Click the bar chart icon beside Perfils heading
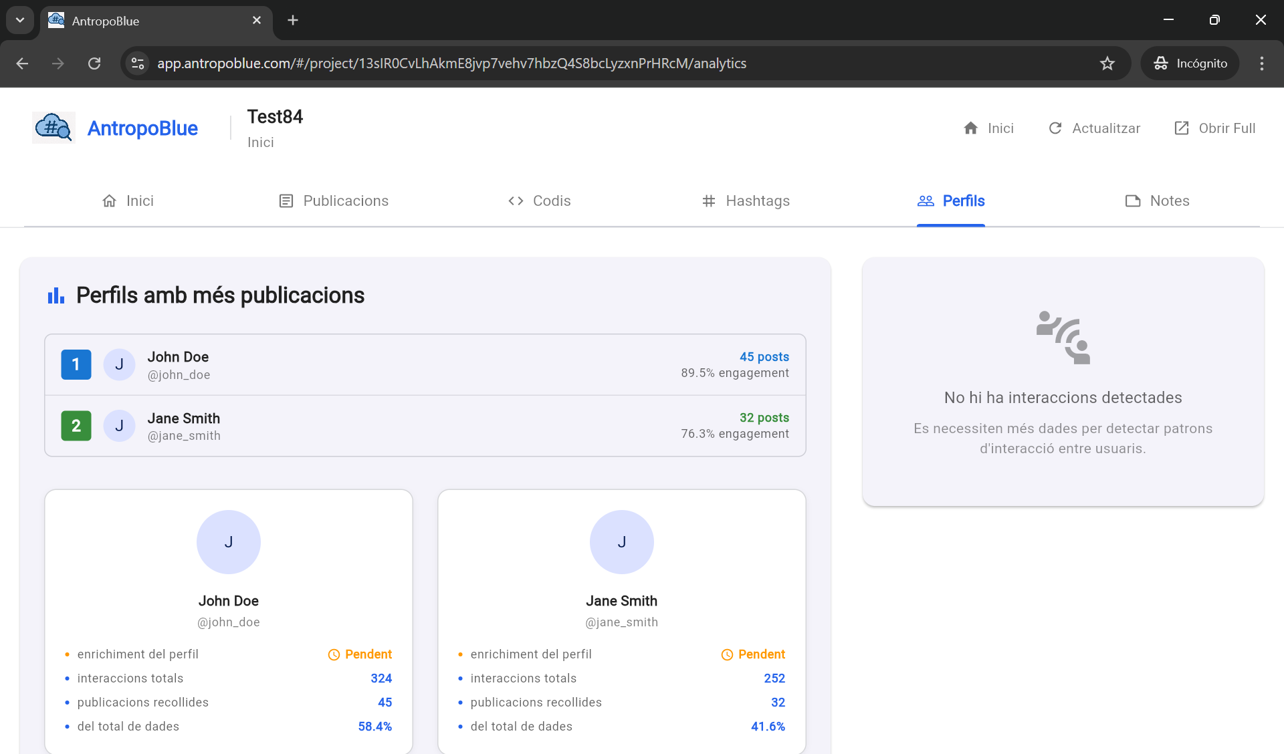Viewport: 1284px width, 754px height. point(56,295)
